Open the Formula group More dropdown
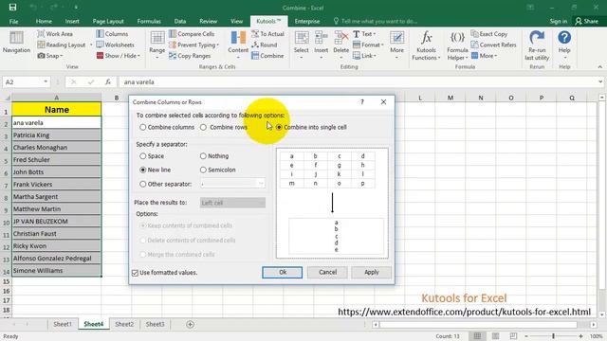Screen dimensions: 607x341 pos(484,56)
